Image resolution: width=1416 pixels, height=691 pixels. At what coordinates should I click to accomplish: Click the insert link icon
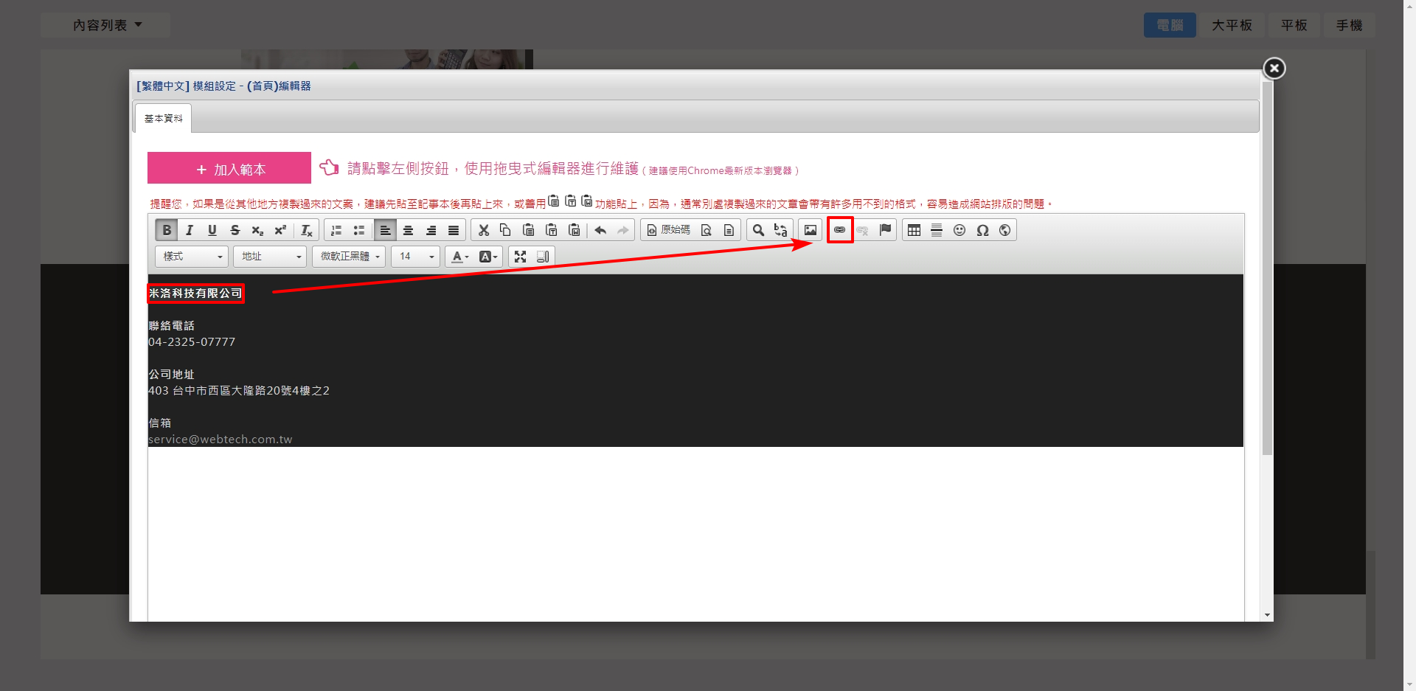[839, 230]
